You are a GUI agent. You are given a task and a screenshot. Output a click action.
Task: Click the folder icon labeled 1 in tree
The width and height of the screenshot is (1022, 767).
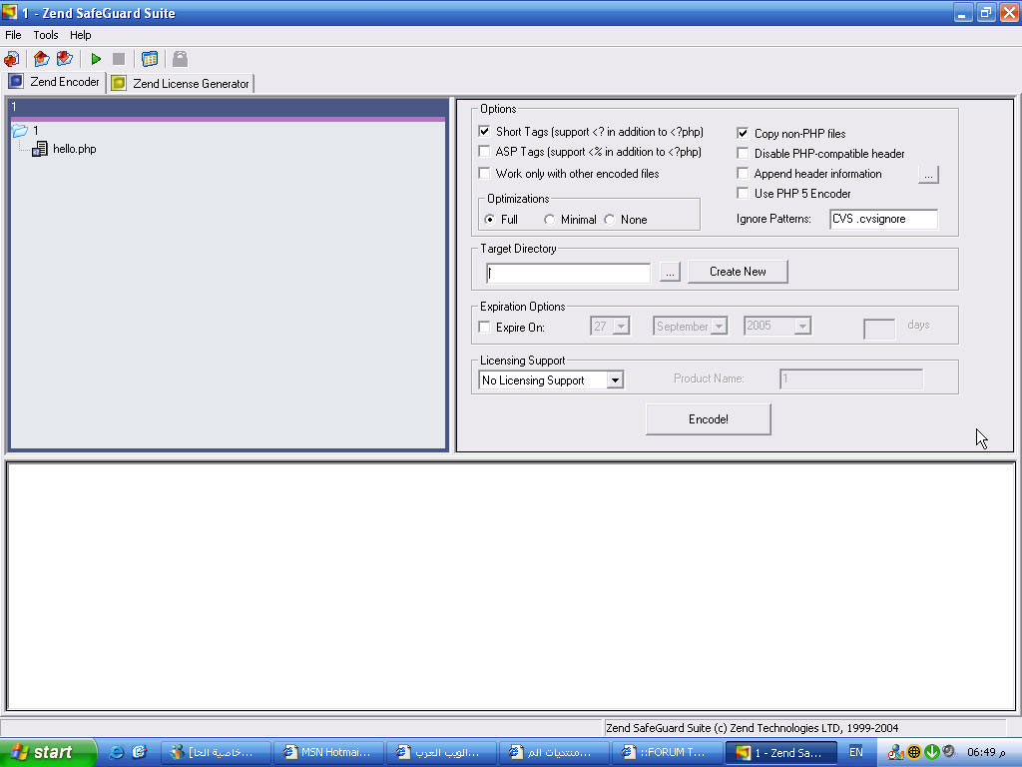pos(20,131)
